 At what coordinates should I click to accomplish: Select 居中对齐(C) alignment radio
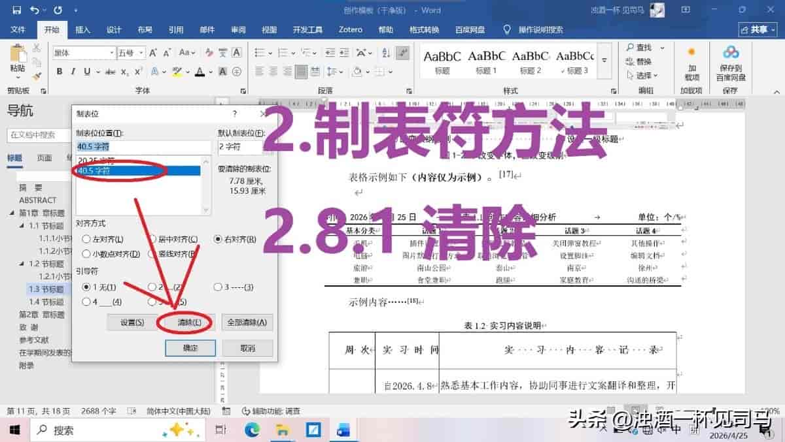(x=173, y=240)
